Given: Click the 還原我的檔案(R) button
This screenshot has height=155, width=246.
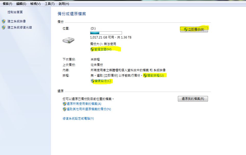Looking at the screenshot, I should [x=193, y=99].
